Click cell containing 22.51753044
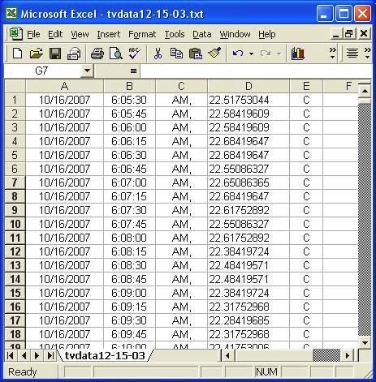The width and height of the screenshot is (376, 382). 249,100
